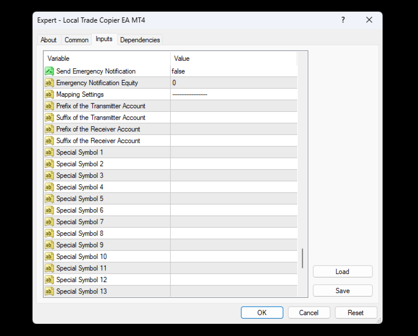
Task: Click the Special Symbol 13 row icon
Action: pyautogui.click(x=49, y=291)
